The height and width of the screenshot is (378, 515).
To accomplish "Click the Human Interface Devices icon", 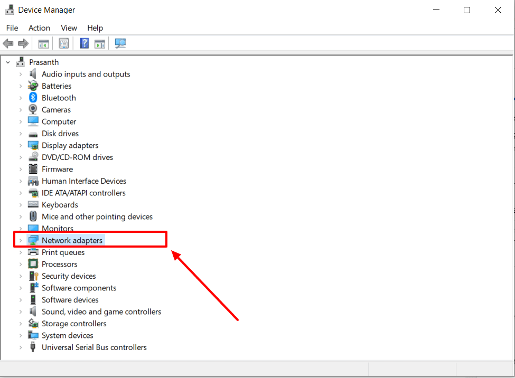I will pos(33,181).
